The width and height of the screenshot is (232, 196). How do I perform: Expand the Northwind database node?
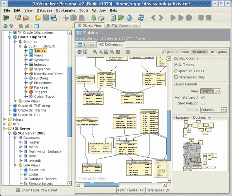(x=20, y=152)
